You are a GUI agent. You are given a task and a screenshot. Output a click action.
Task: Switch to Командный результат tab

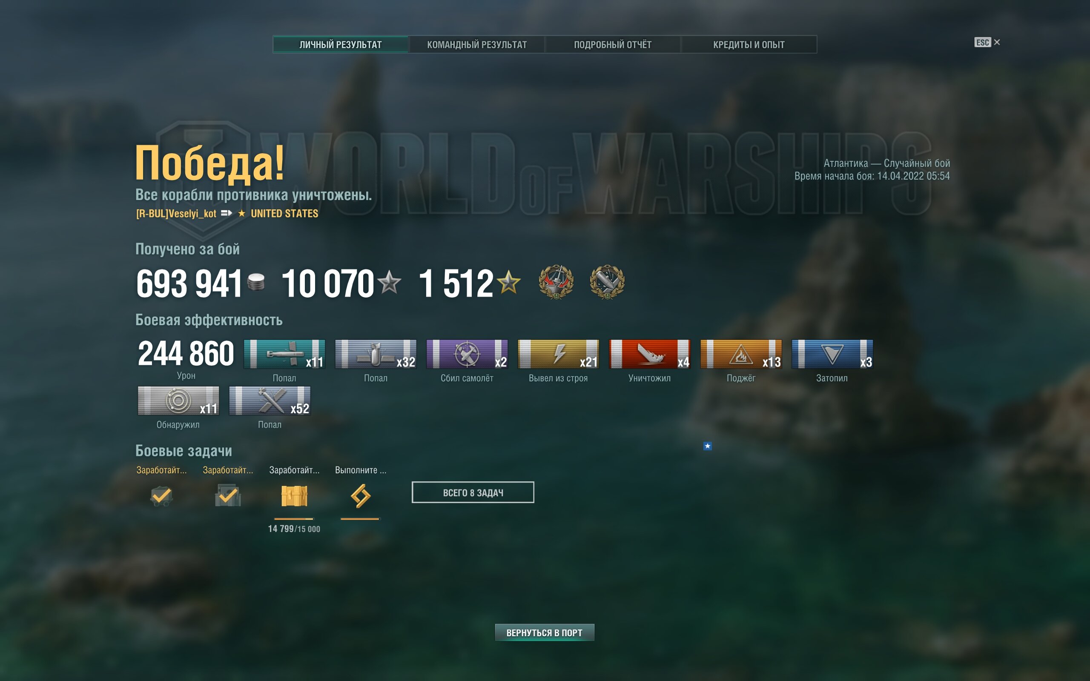(477, 45)
